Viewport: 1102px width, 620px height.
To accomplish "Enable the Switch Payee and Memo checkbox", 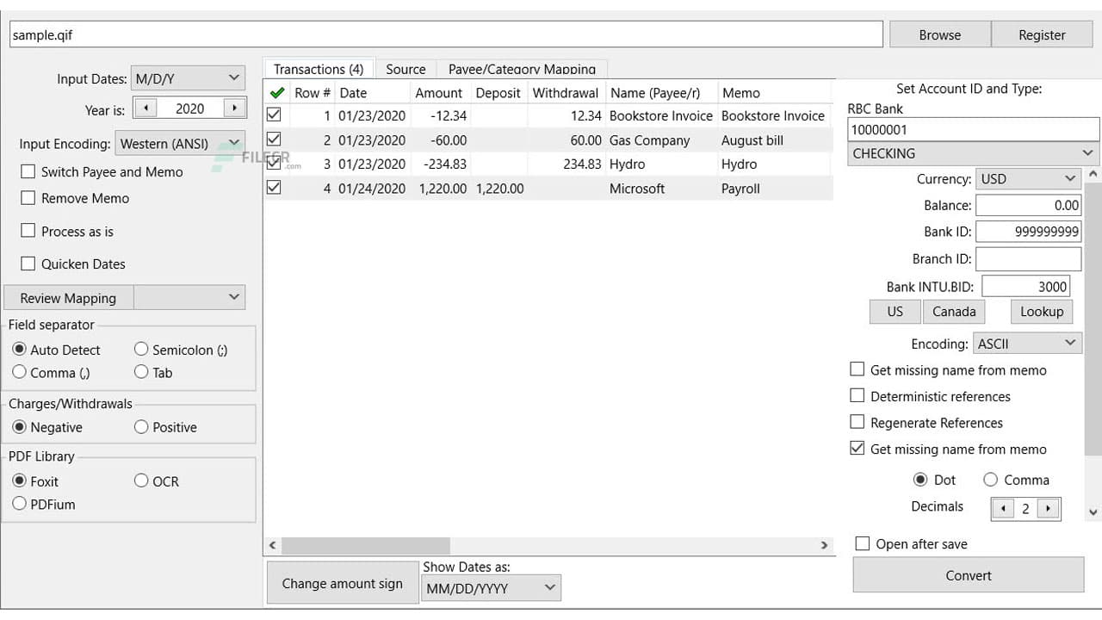I will [x=29, y=172].
